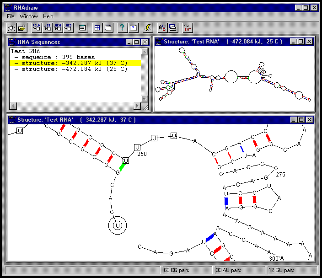322x278 pixels.
Task: Click the RNA Sequences window system icon
Action: 12,42
